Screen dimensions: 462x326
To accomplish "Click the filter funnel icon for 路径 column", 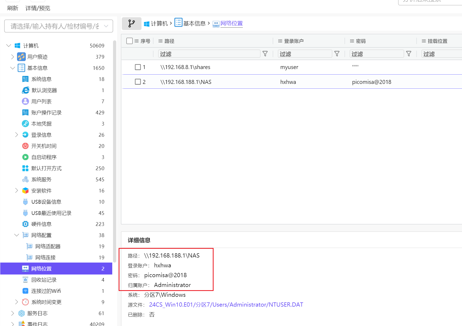I will tap(265, 54).
